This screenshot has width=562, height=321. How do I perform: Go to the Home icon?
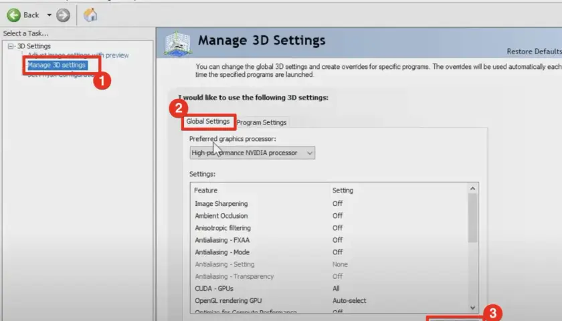[90, 15]
